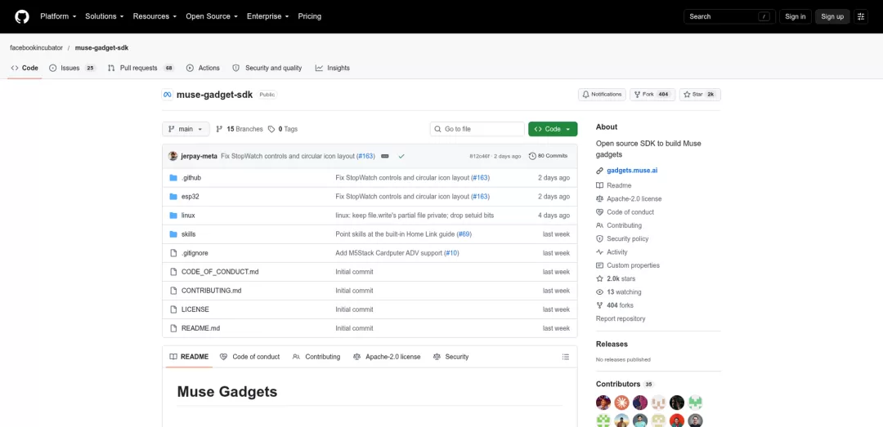Click the Meta organization logo beside repo name
Viewport: 883px width, 427px height.
click(x=168, y=95)
